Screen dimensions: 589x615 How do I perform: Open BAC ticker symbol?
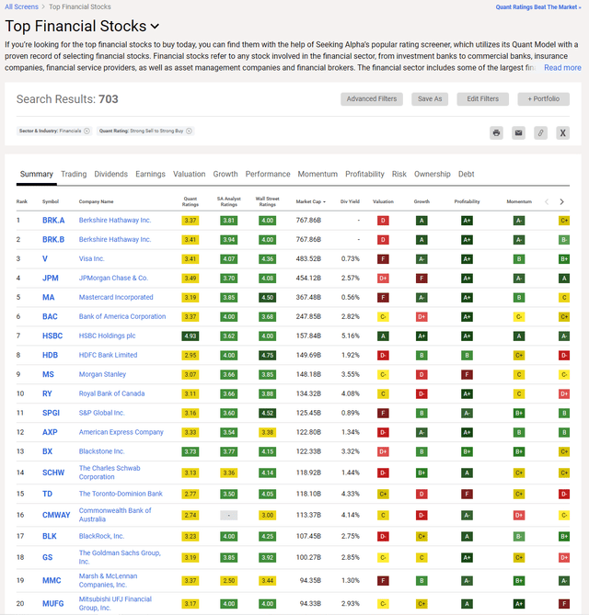pos(50,316)
